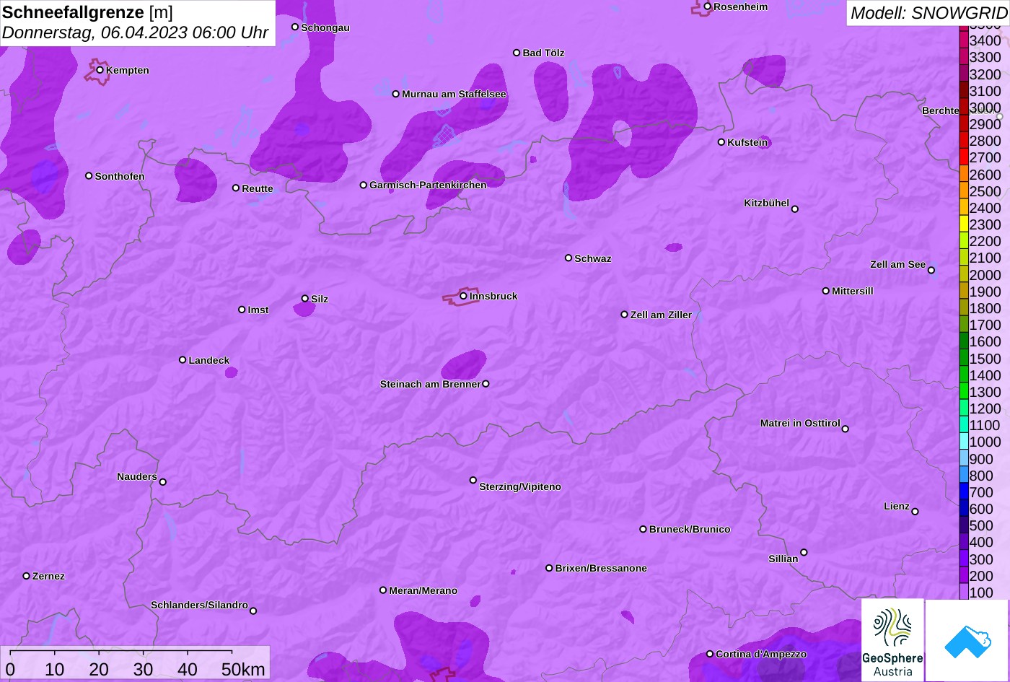Select the Kufstein marker circle
1010x682 pixels.
tap(721, 142)
